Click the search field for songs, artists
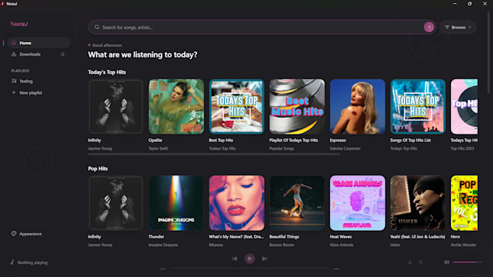Viewport: 493px width, 277px height. [x=261, y=27]
